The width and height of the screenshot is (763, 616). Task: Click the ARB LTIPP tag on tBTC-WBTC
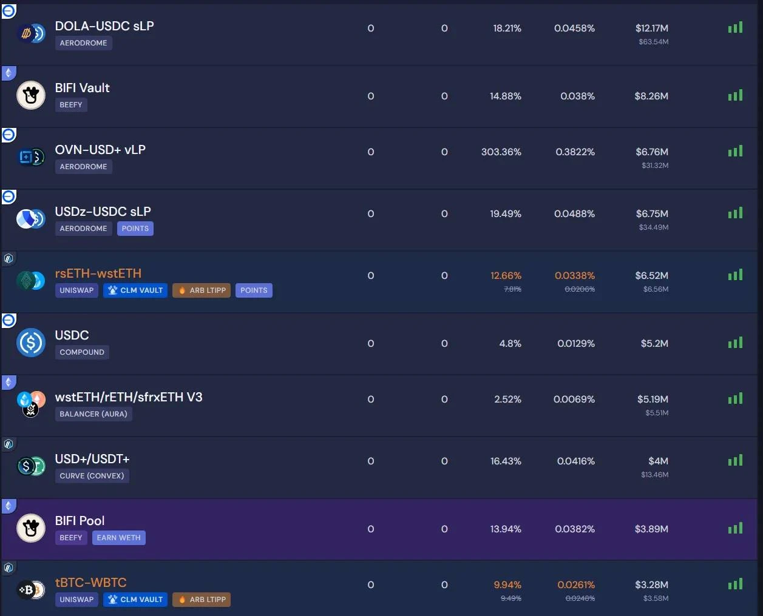coord(202,600)
